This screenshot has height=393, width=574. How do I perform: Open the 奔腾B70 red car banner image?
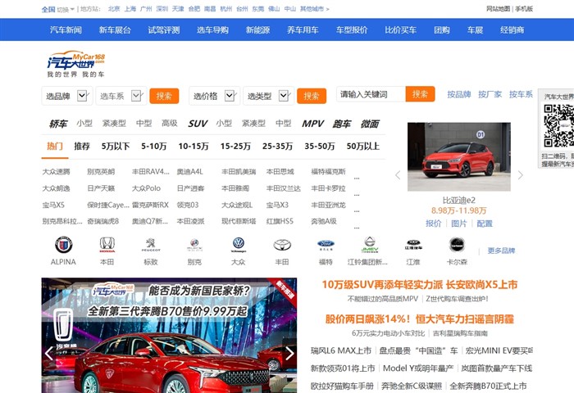tap(169, 335)
